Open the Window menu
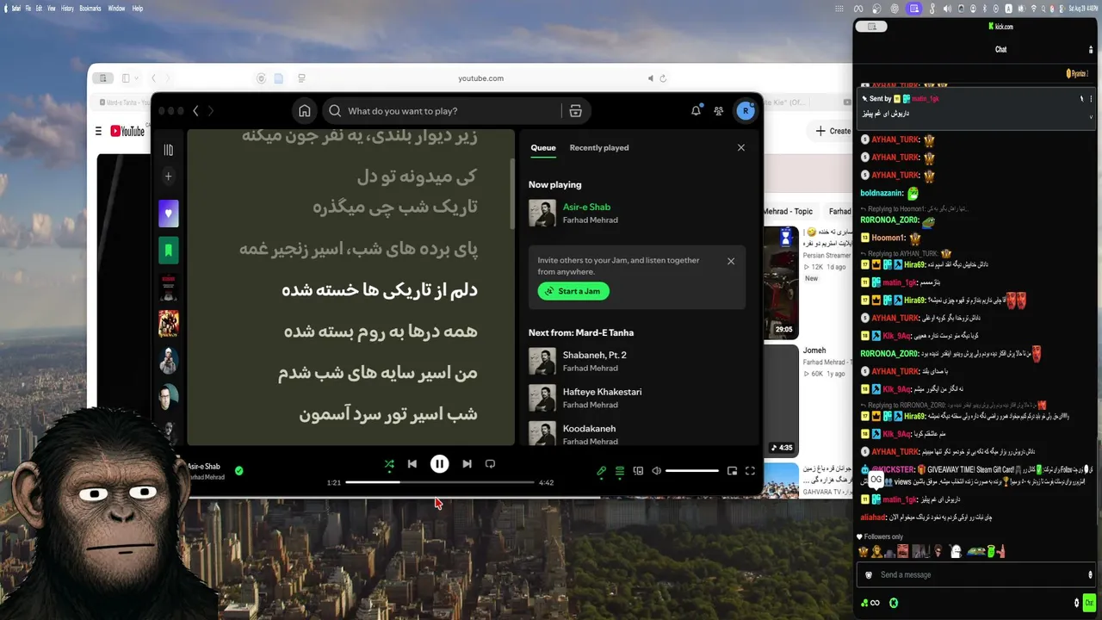 click(x=116, y=8)
